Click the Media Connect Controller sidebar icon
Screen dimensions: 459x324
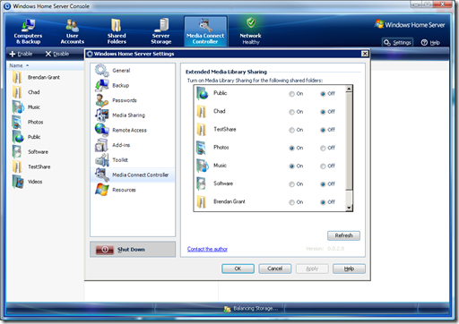click(x=102, y=175)
